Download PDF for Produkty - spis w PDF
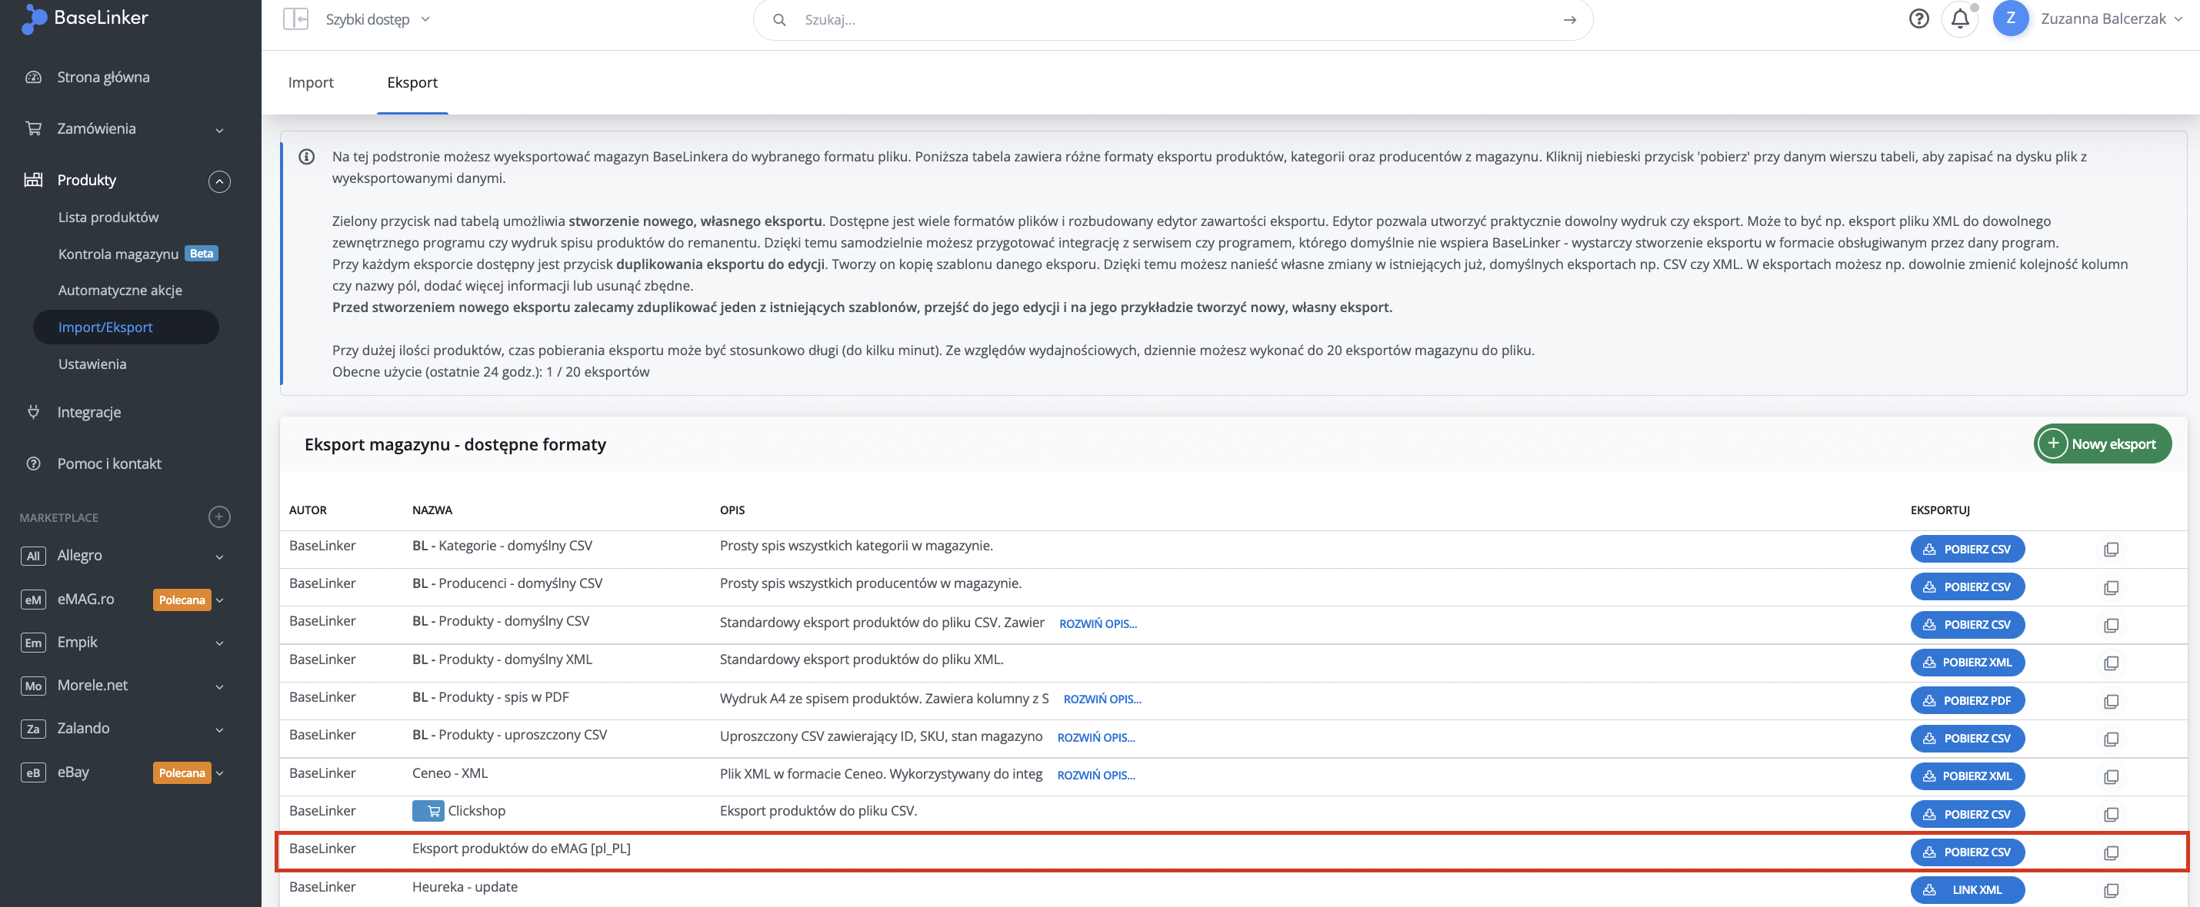This screenshot has height=907, width=2200. 1967,700
